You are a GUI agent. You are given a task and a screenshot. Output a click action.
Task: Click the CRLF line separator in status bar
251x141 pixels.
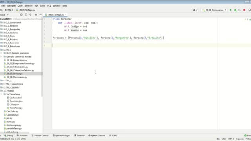224,139
